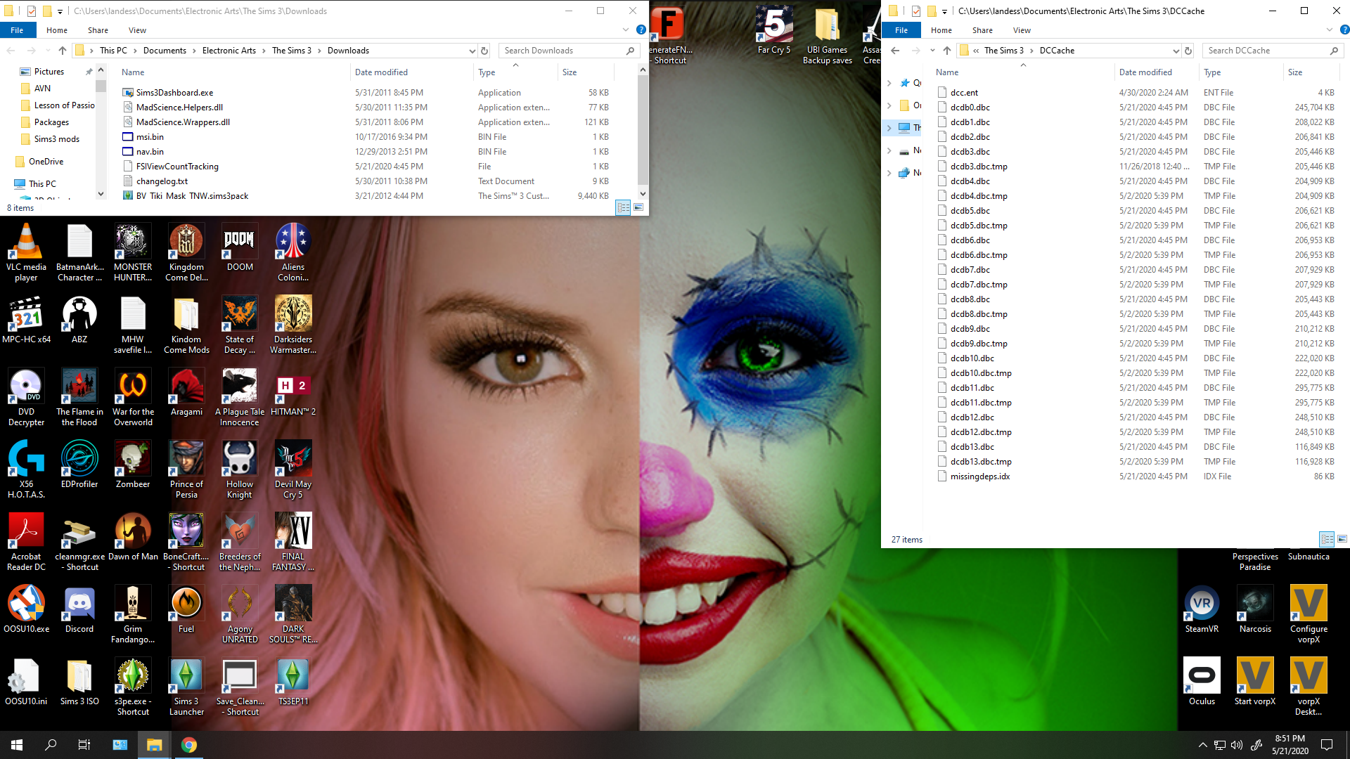Select dcc.ent file in DCCache

964,93
